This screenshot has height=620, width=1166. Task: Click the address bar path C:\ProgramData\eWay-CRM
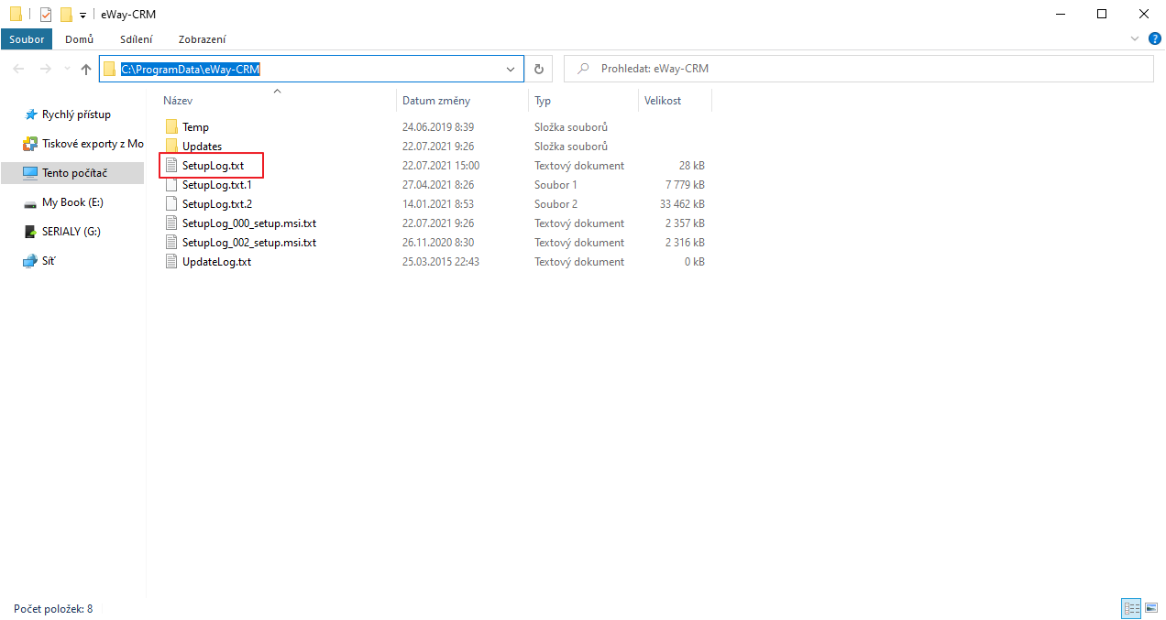[192, 69]
